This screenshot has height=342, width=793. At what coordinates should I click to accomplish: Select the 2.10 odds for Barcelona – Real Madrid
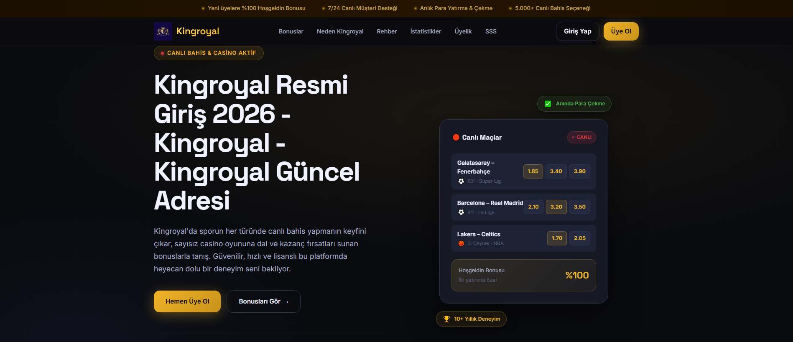(x=533, y=207)
